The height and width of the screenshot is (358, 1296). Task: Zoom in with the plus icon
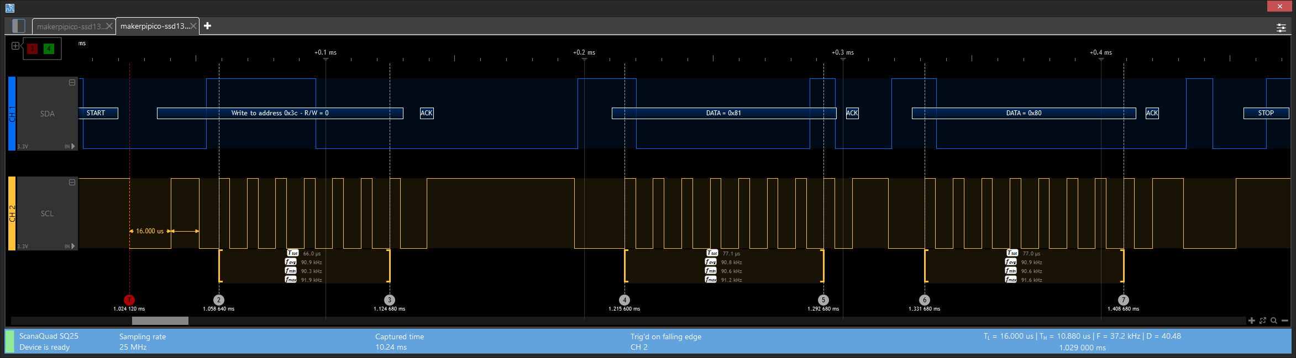click(x=1252, y=320)
